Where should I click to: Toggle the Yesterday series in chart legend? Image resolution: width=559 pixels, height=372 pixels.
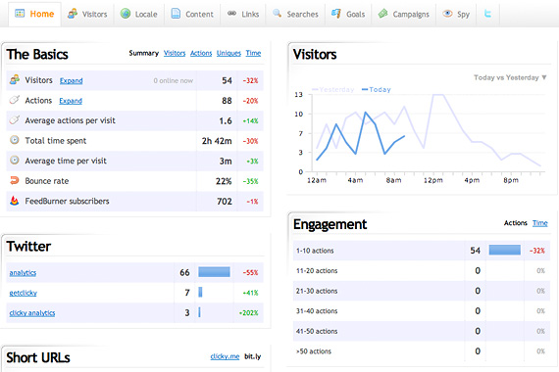(333, 89)
